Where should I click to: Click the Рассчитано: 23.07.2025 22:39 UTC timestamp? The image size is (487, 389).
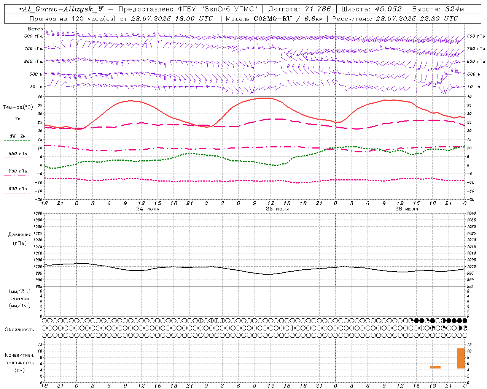[395, 19]
